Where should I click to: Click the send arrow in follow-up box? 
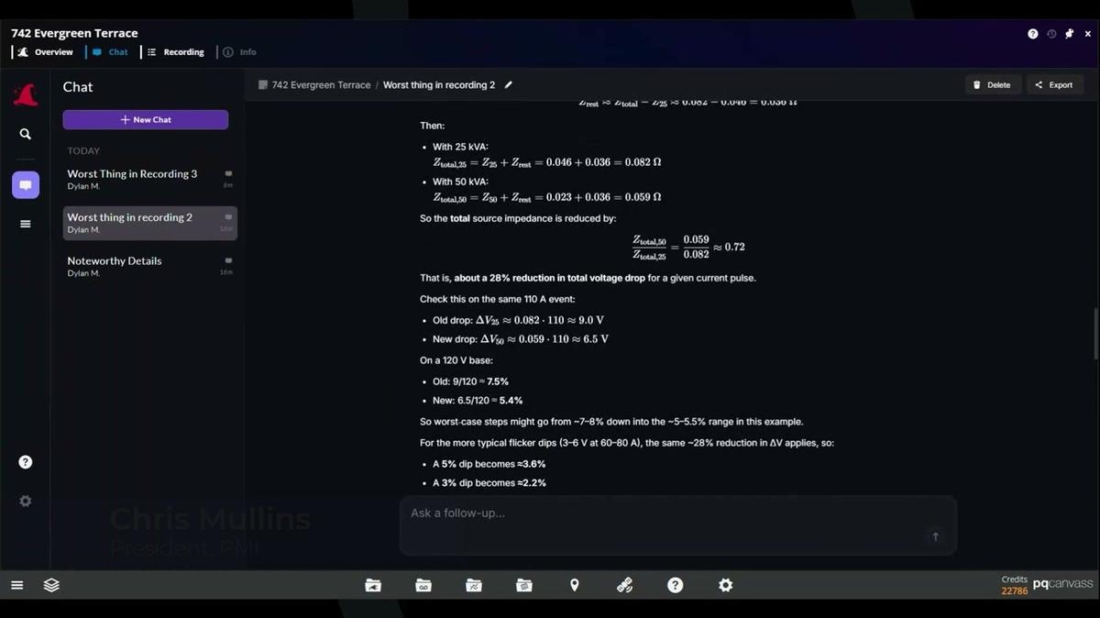935,536
